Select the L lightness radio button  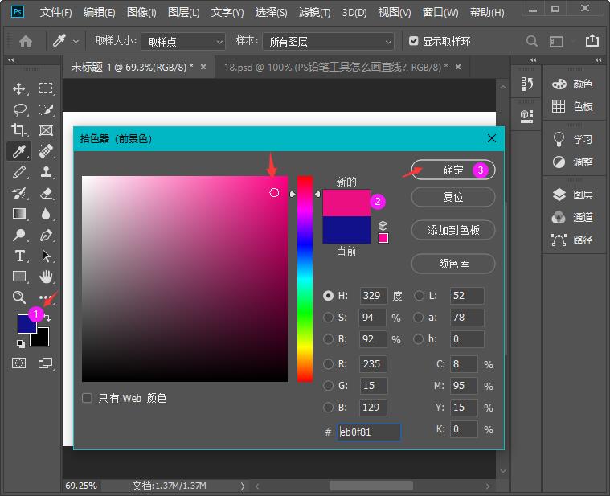[x=419, y=296]
